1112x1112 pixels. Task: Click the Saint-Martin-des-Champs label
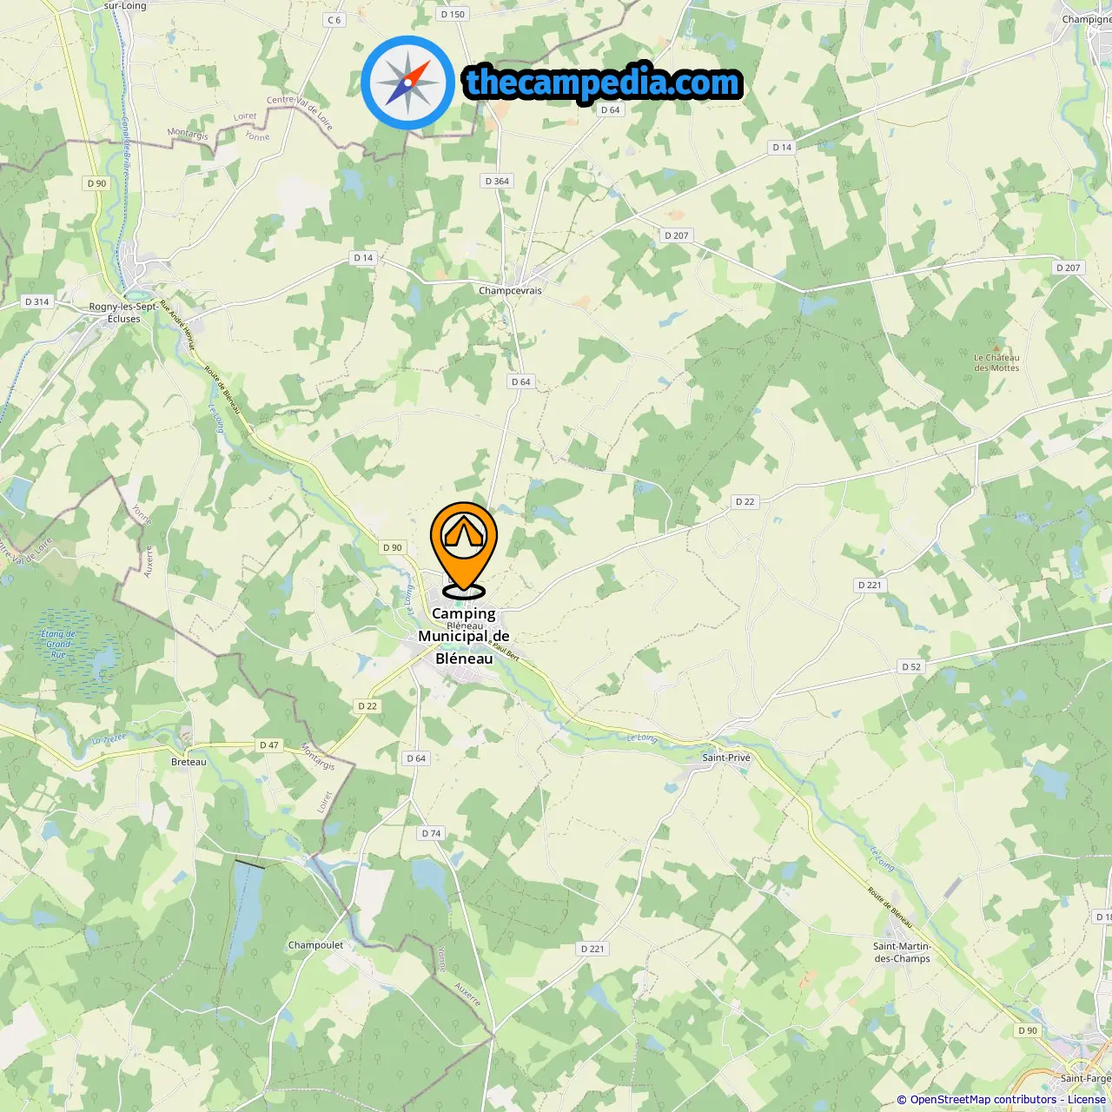[902, 952]
